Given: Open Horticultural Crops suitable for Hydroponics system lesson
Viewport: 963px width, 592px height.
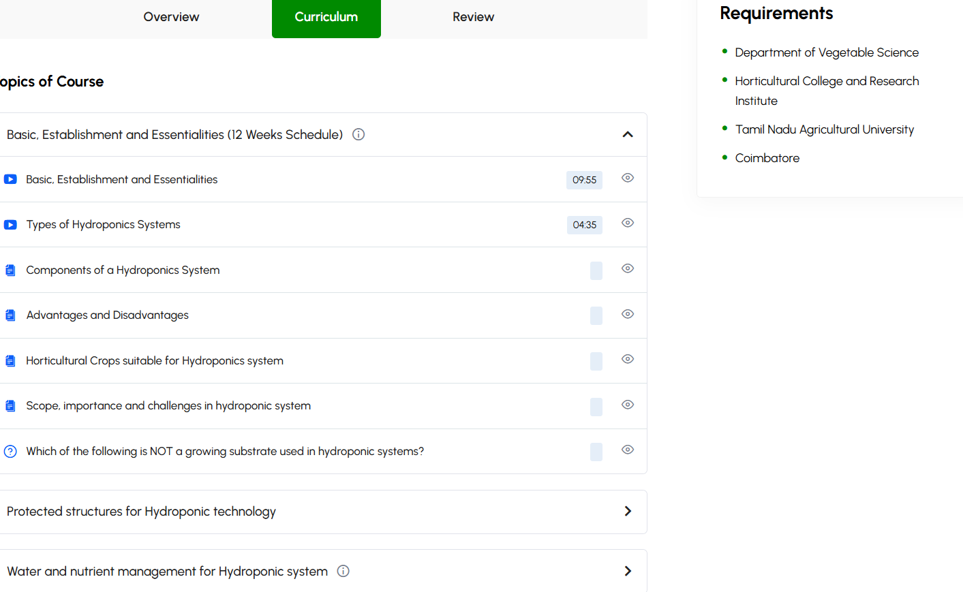Looking at the screenshot, I should click(155, 361).
